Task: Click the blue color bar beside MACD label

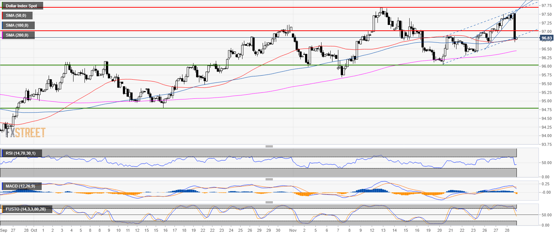Action: click(2, 186)
